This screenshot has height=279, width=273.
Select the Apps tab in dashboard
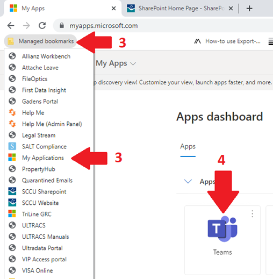pyautogui.click(x=188, y=147)
